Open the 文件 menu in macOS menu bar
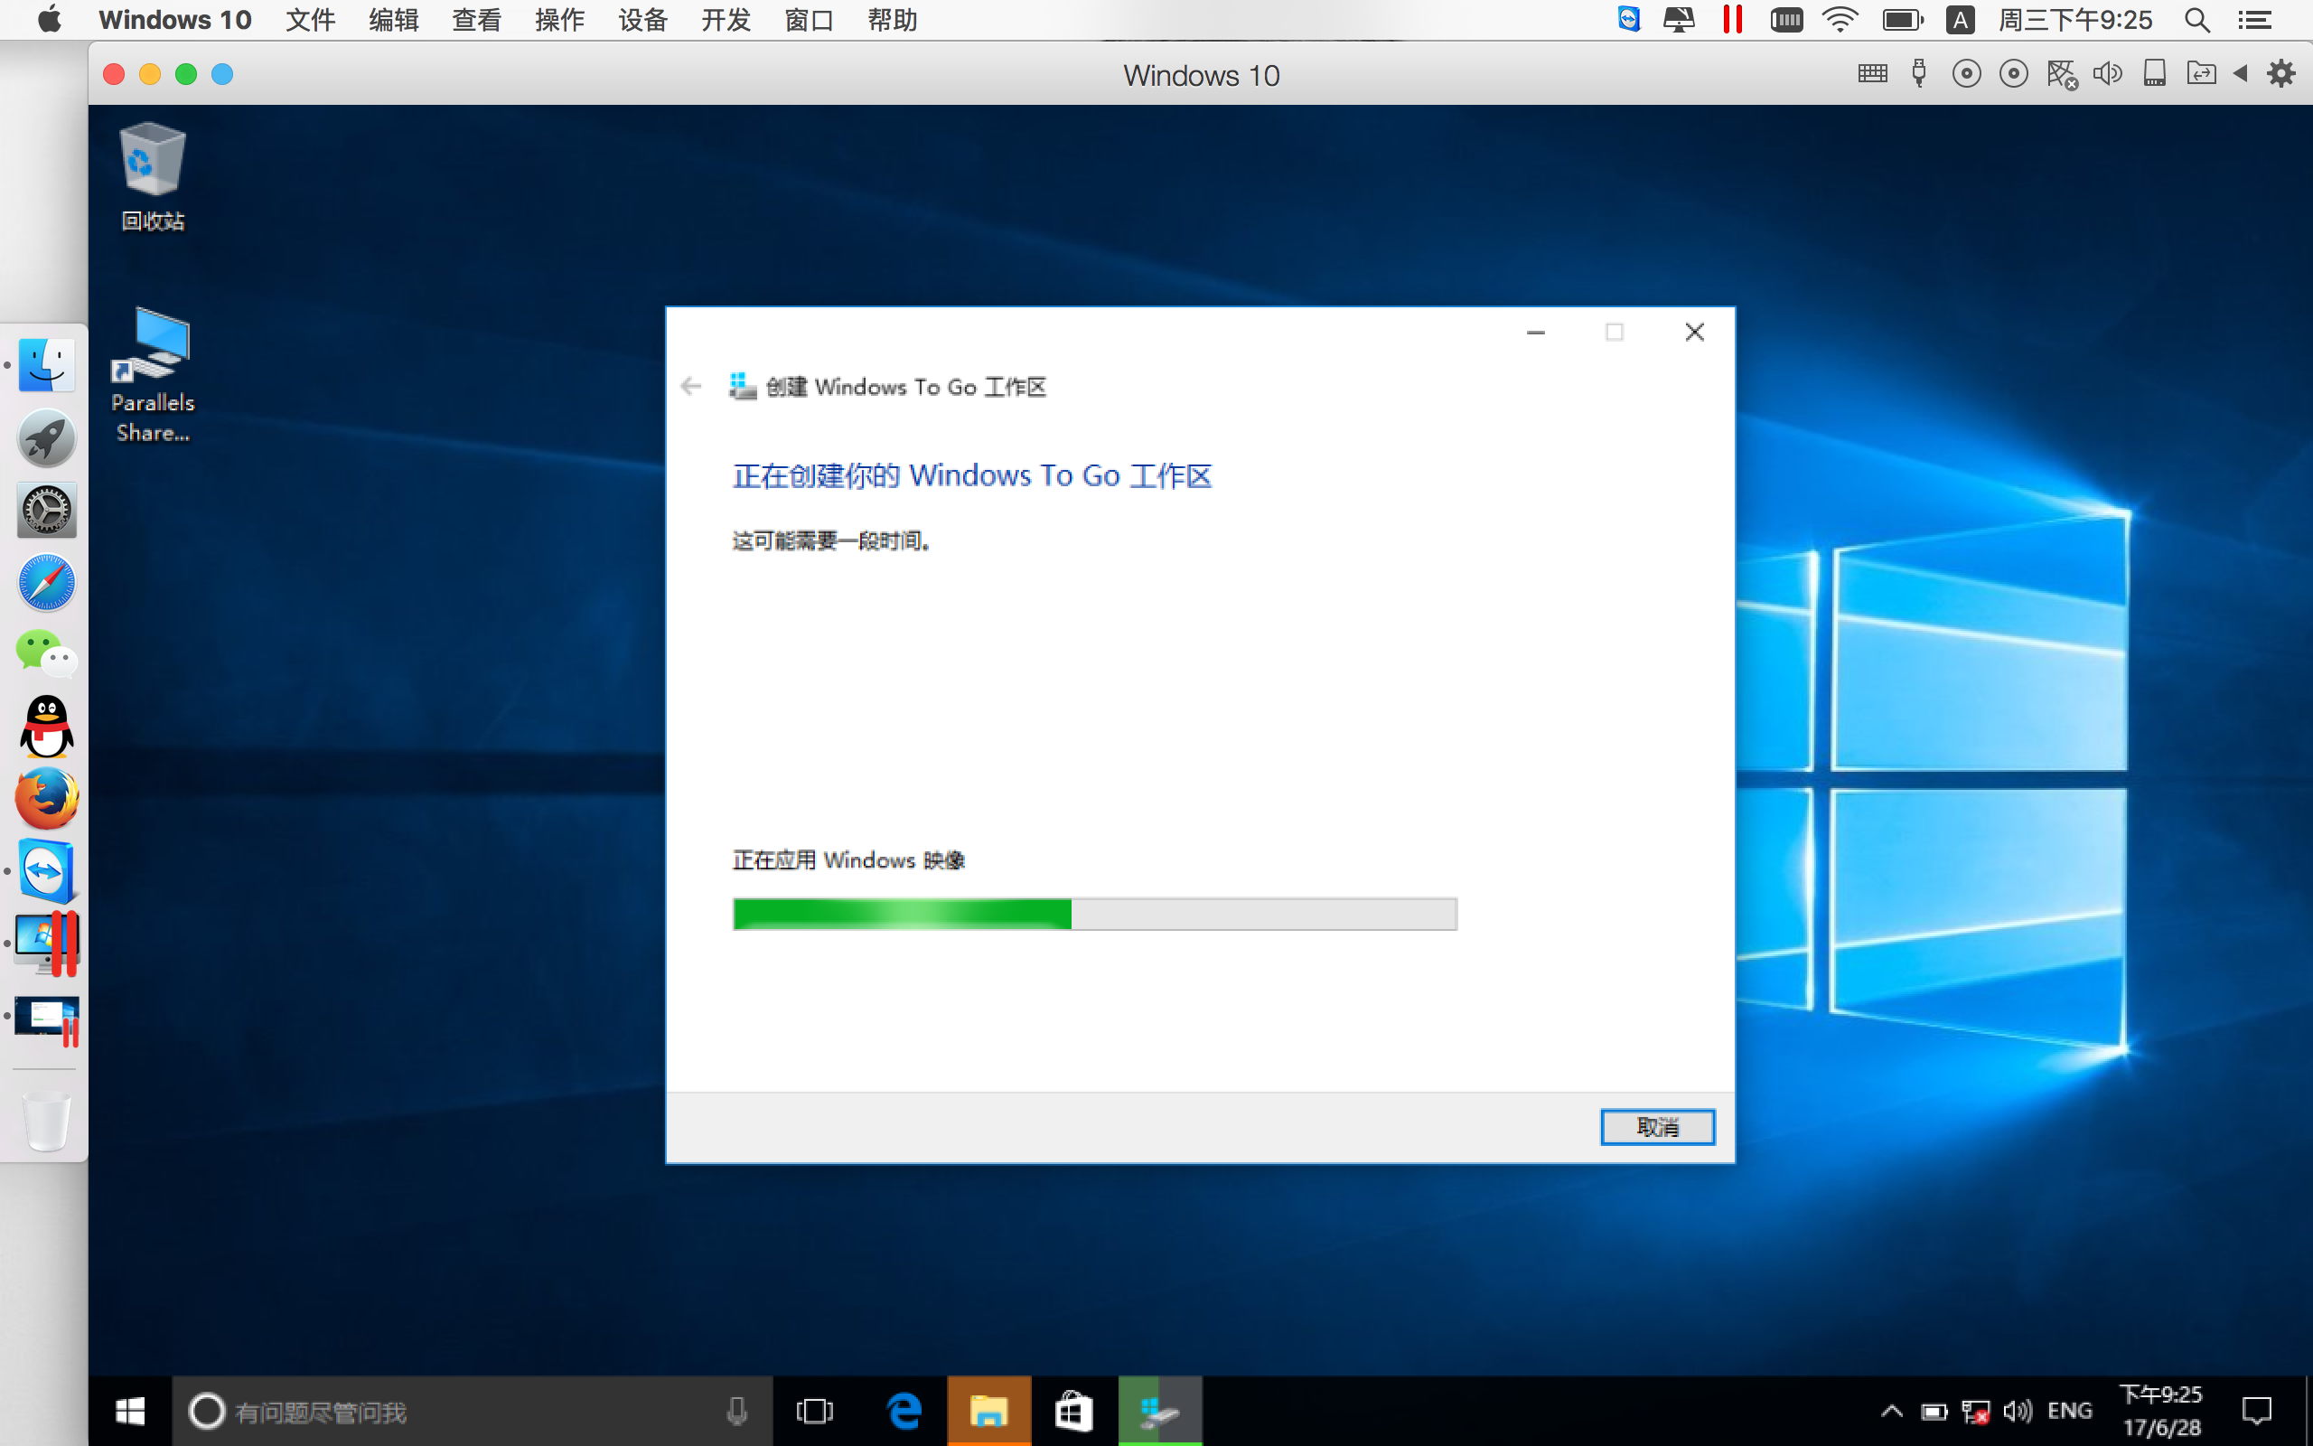 pos(311,20)
